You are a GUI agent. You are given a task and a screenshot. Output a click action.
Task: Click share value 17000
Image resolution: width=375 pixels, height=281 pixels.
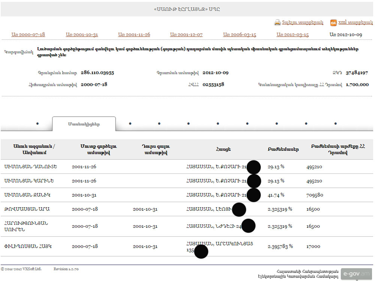click(x=313, y=247)
